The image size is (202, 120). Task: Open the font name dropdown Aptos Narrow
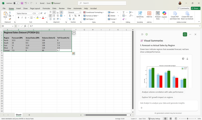pos(33,13)
